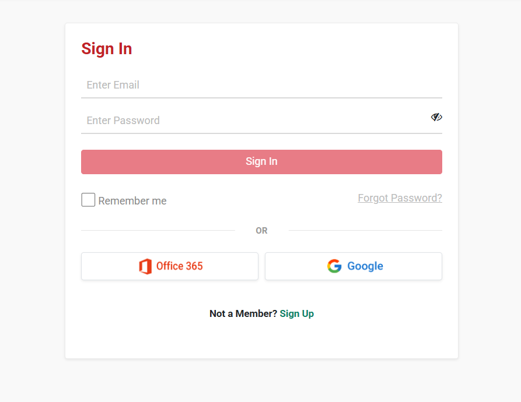
Task: Click the Google G logo icon
Action: pos(334,266)
